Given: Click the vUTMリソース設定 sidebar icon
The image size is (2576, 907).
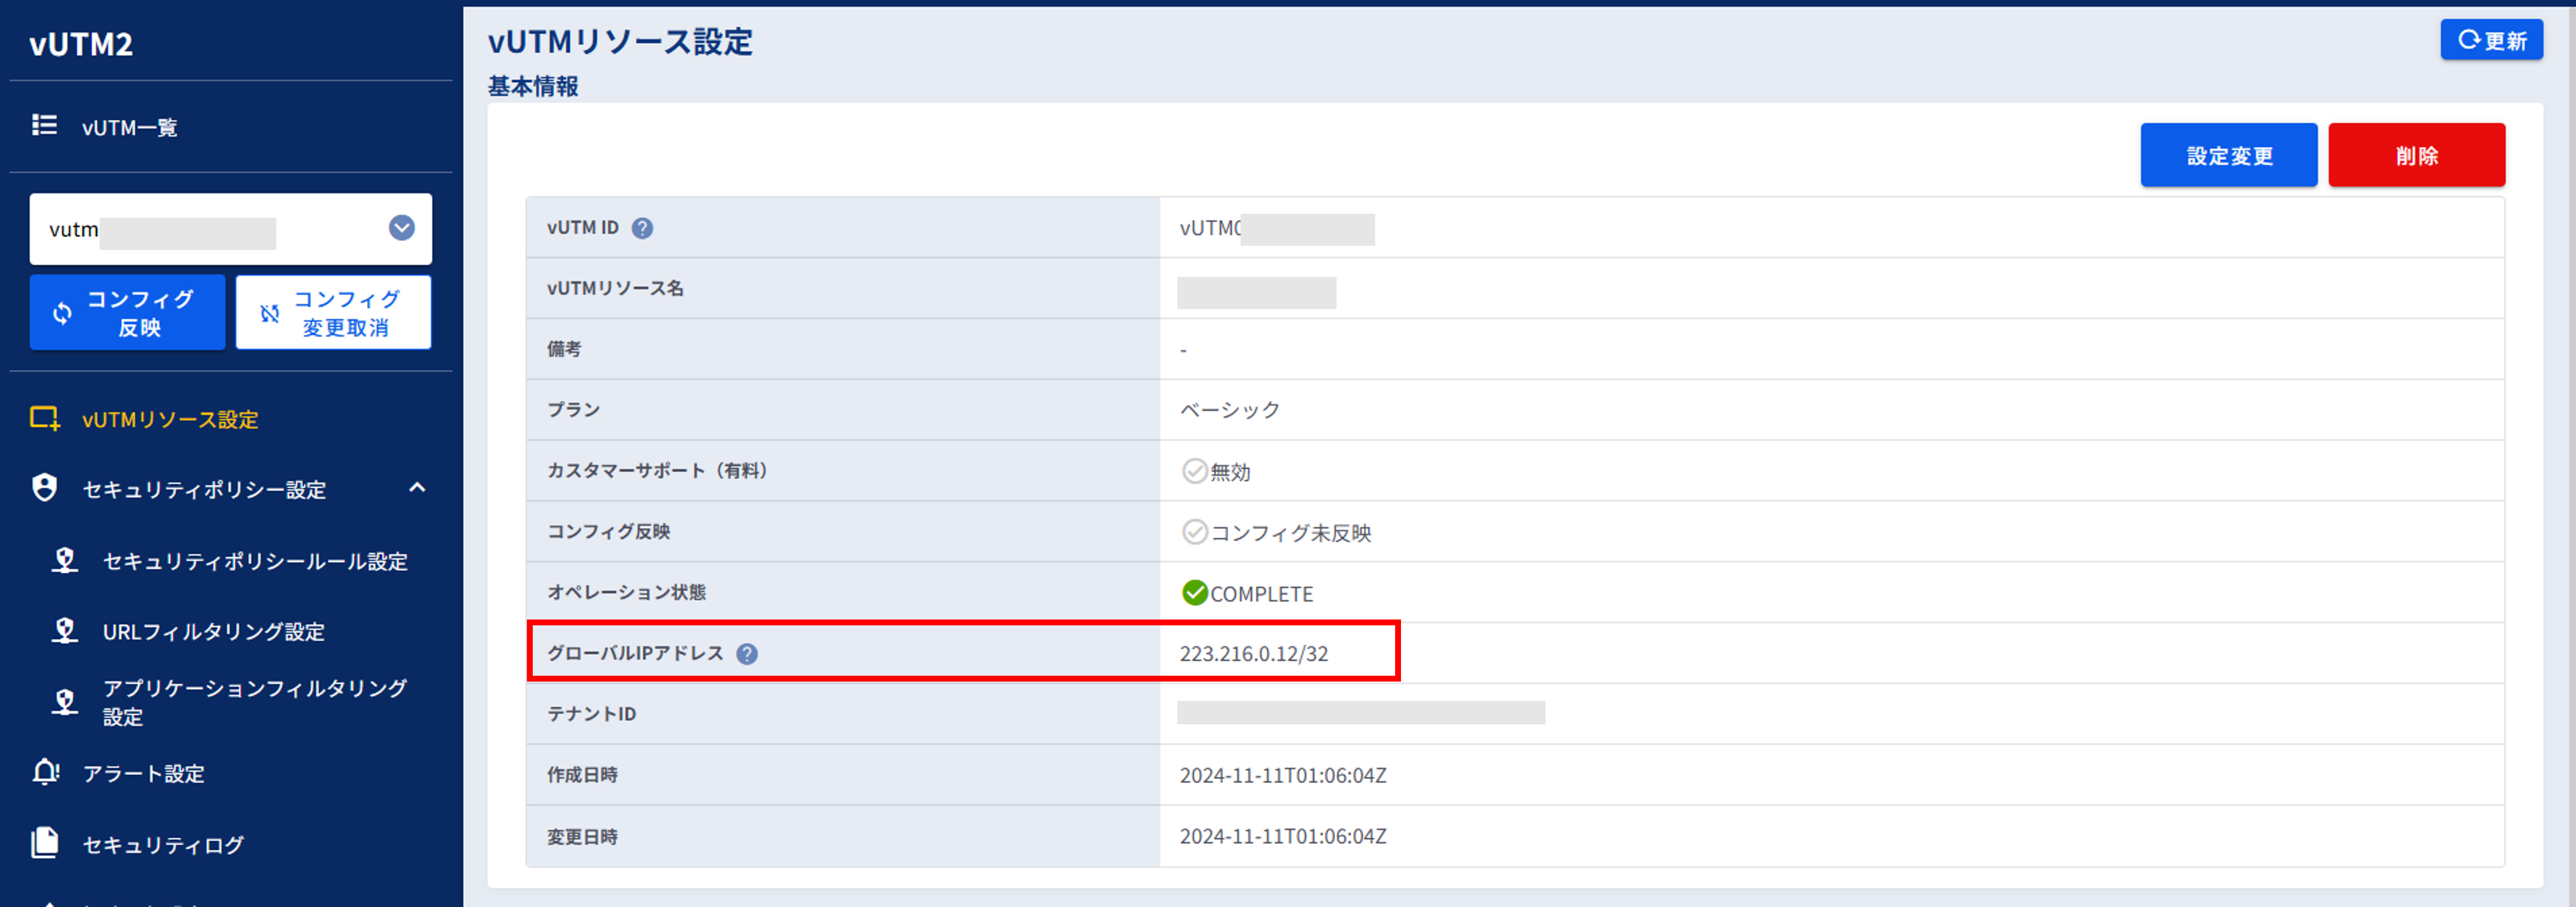Looking at the screenshot, I should tap(44, 418).
